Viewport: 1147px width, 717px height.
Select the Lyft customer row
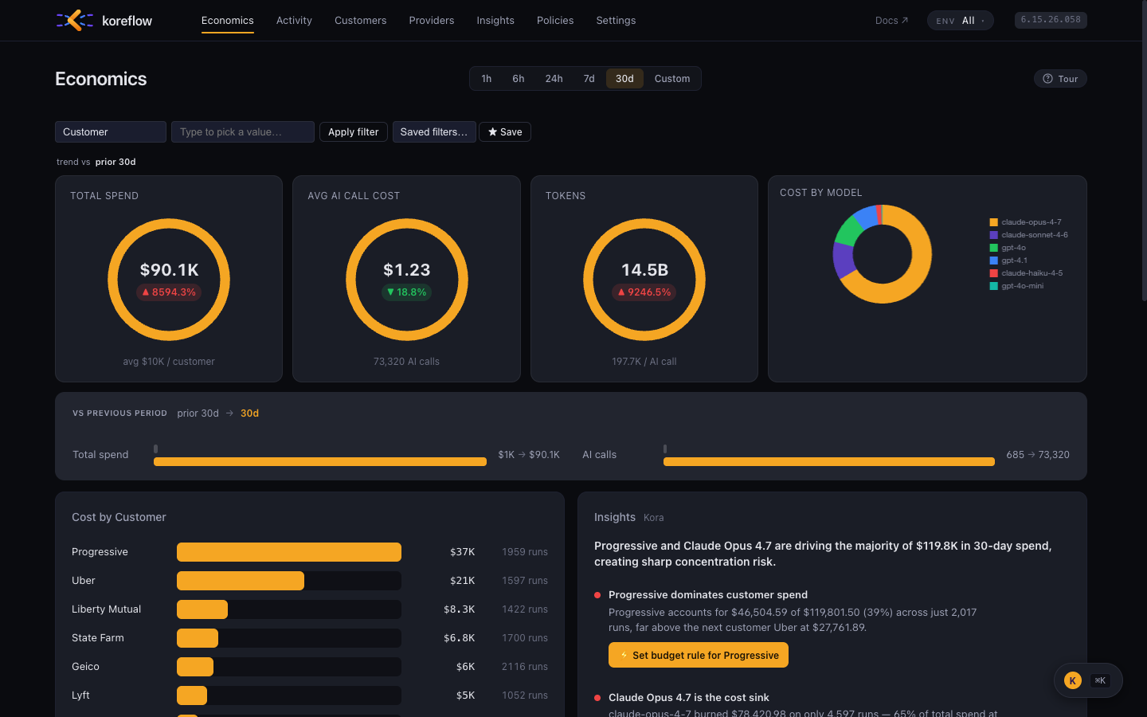pyautogui.click(x=310, y=695)
